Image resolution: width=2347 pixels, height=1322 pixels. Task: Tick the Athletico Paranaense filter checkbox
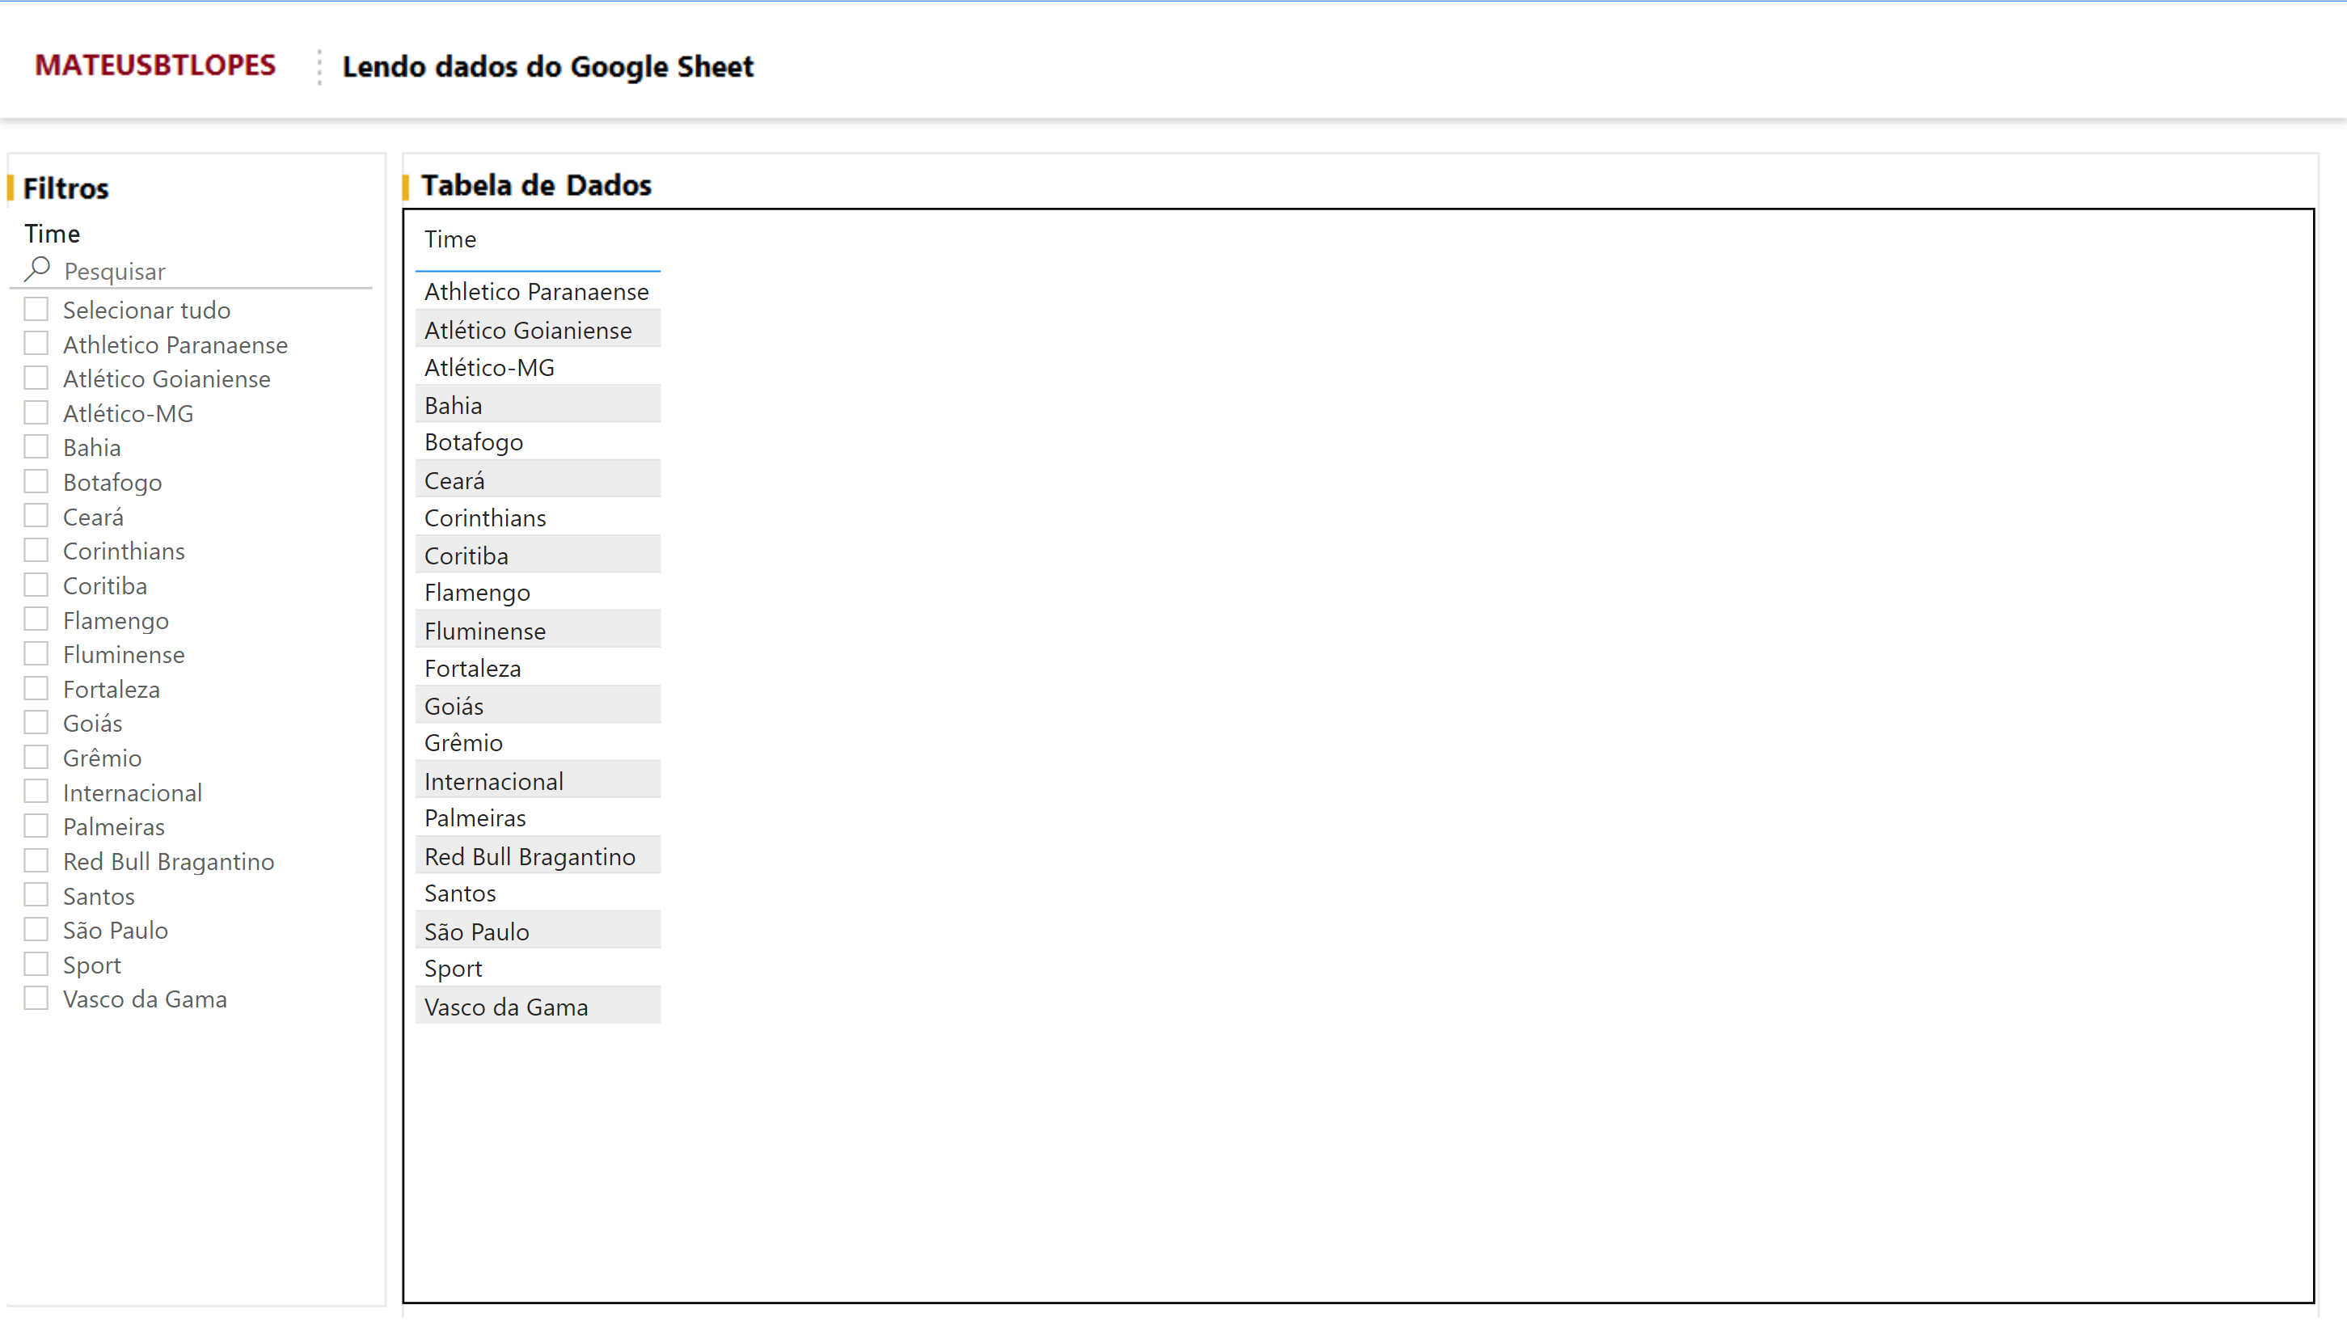click(36, 344)
